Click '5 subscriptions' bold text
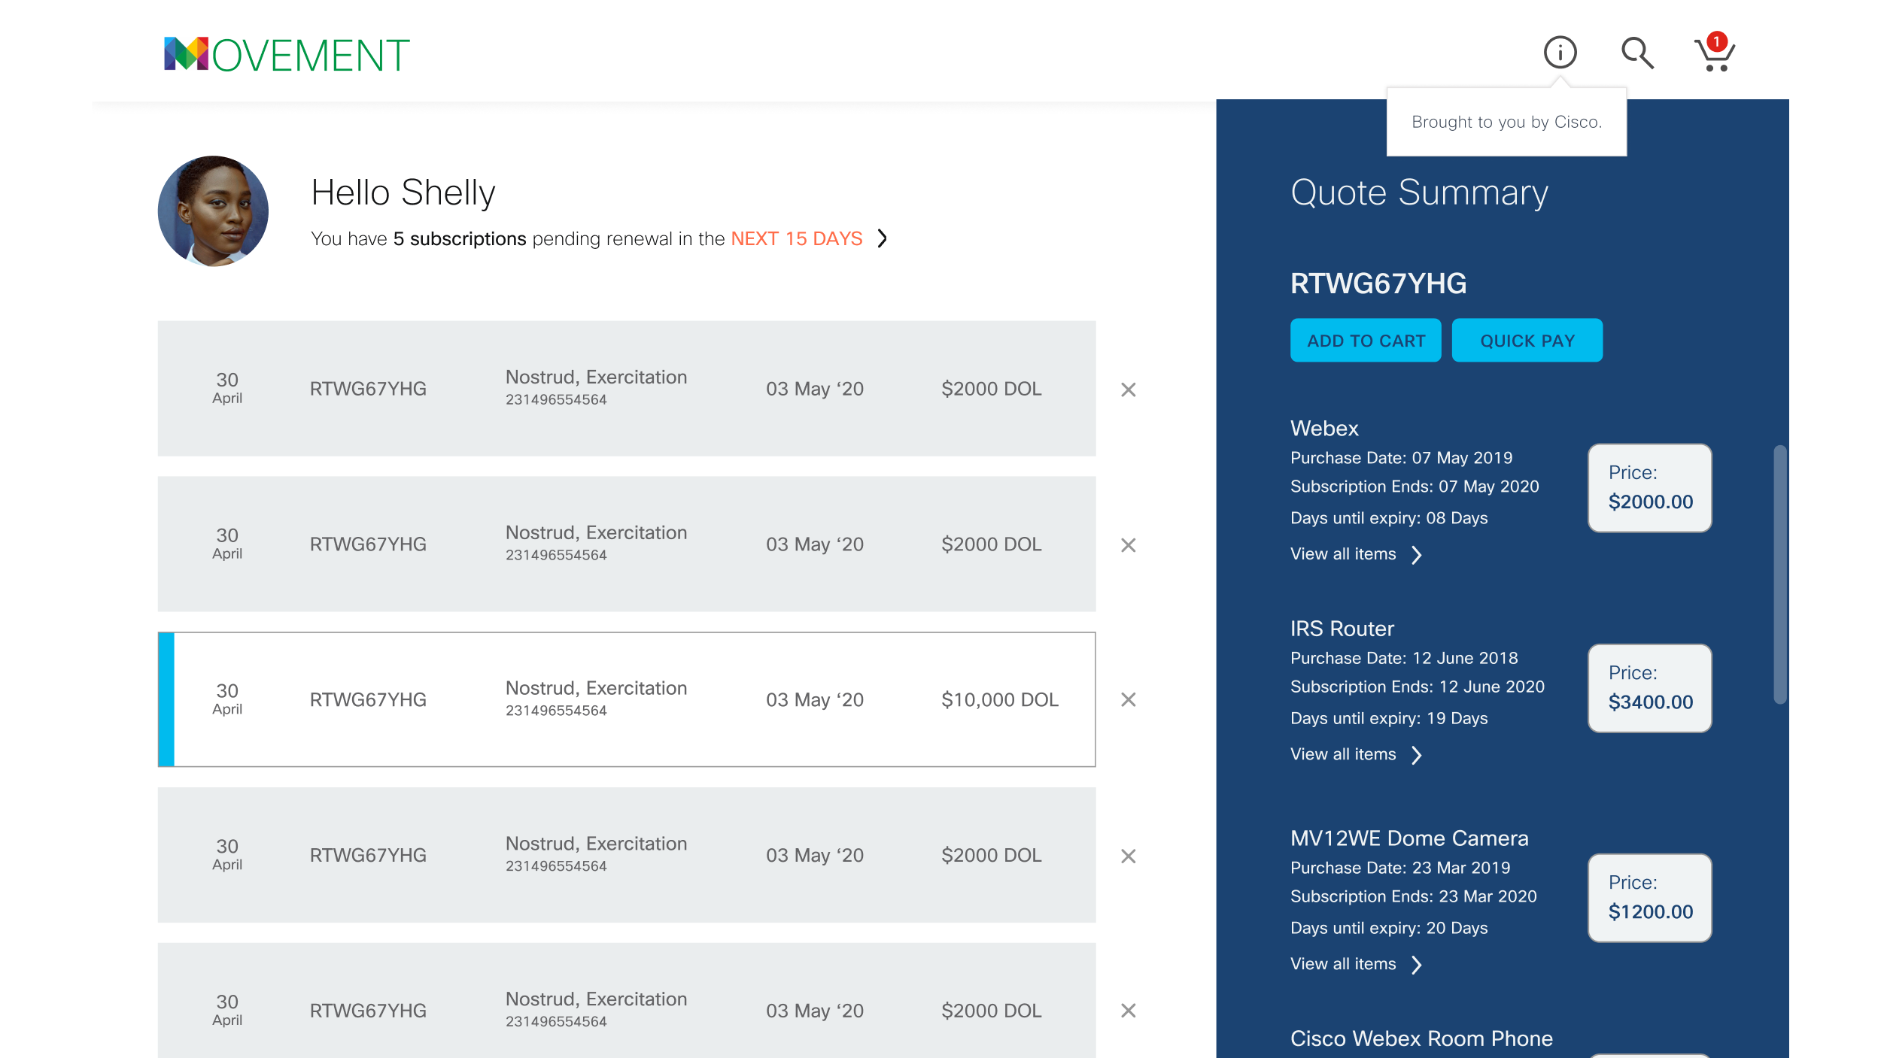This screenshot has width=1881, height=1058. click(460, 238)
